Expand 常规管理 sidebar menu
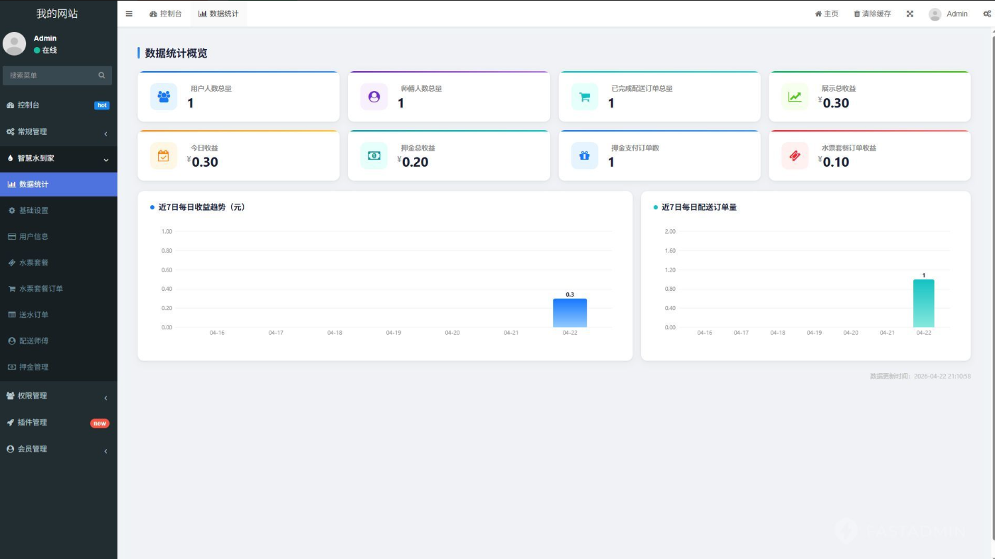 click(58, 131)
